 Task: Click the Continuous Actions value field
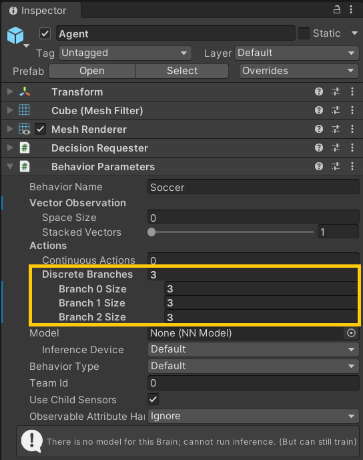pos(254,259)
